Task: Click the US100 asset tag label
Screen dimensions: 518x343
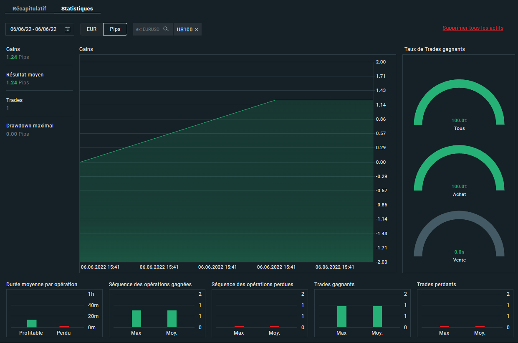Action: point(184,30)
